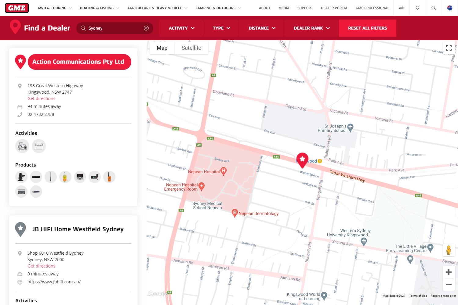Image resolution: width=458 pixels, height=305 pixels.
Task: Expand the Activity filter dropdown
Action: tap(181, 28)
